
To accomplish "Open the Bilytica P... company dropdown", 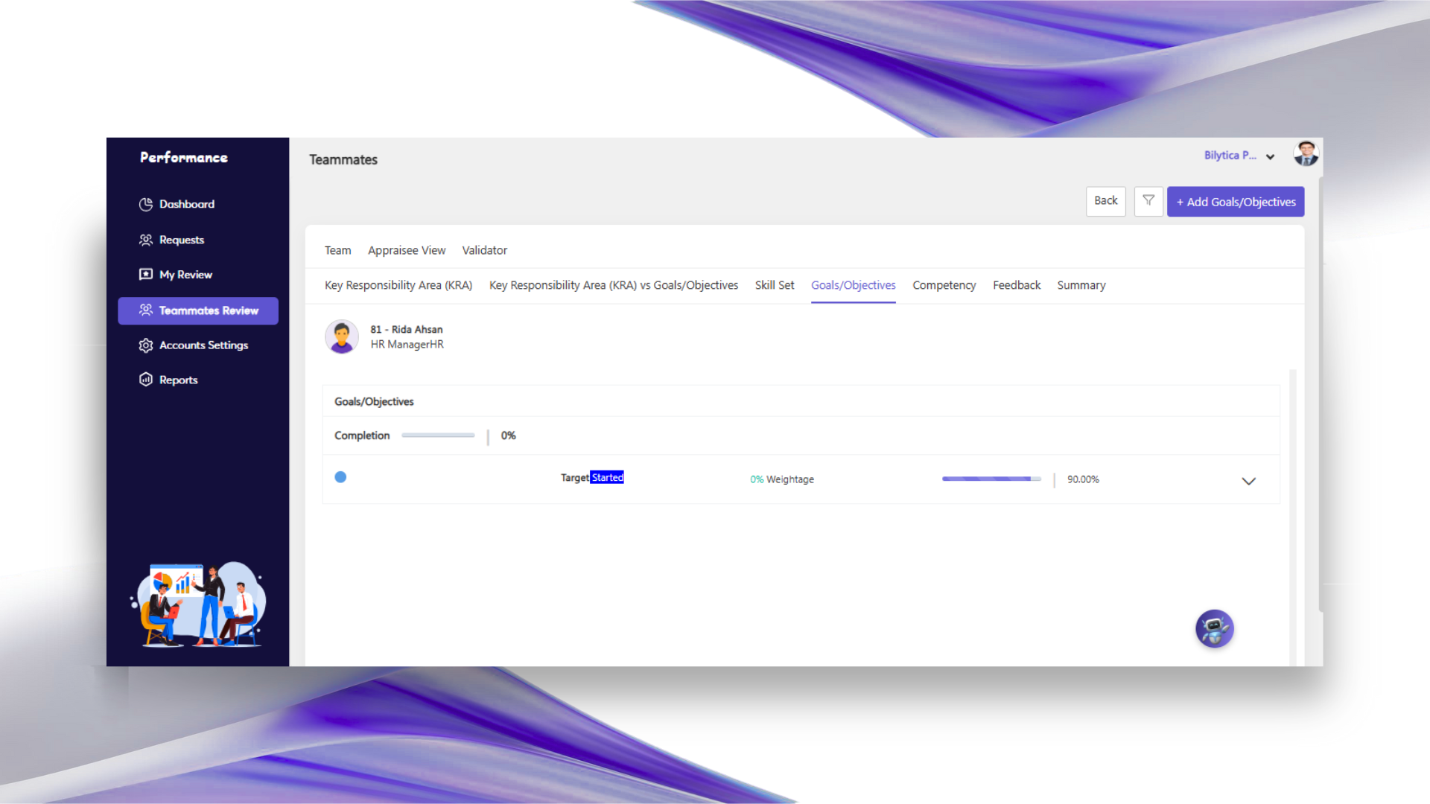I will pos(1239,156).
